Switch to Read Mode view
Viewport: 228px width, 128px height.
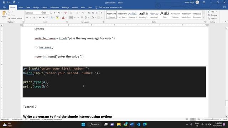point(187,119)
